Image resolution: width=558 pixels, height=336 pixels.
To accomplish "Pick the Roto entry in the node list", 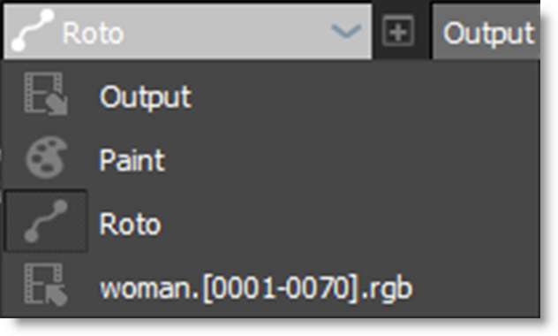I will pos(270,222).
